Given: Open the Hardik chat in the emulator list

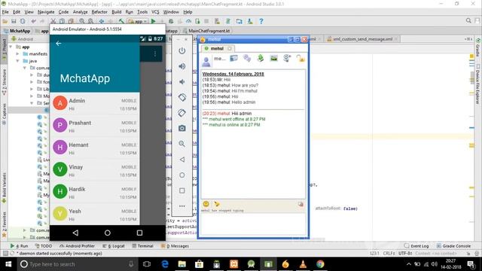Looking at the screenshot, I should [x=95, y=192].
